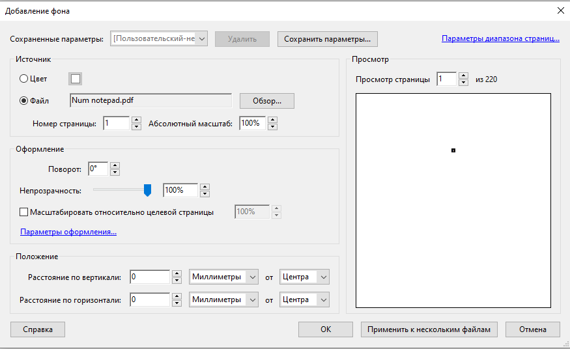The width and height of the screenshot is (570, 349).
Task: Click the Поворот angle field
Action: (98, 169)
